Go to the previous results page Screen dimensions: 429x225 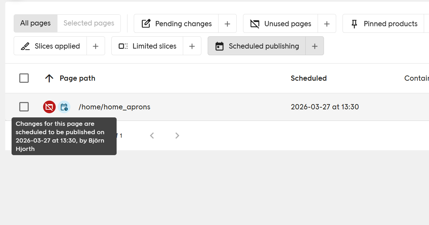click(152, 136)
